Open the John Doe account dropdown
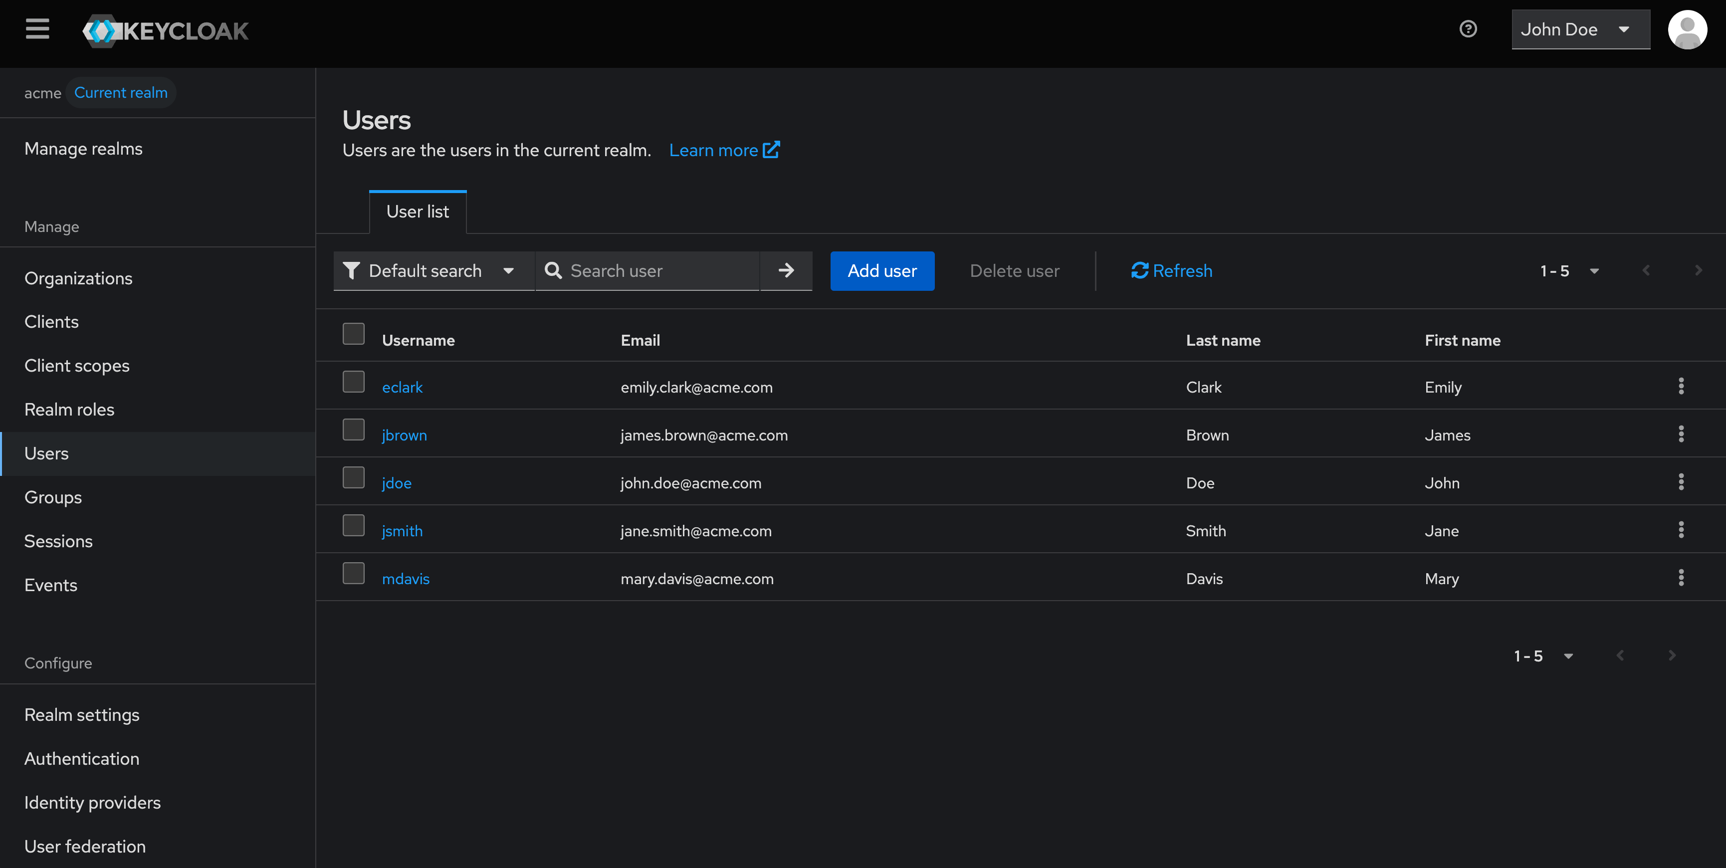The image size is (1726, 868). (x=1580, y=29)
